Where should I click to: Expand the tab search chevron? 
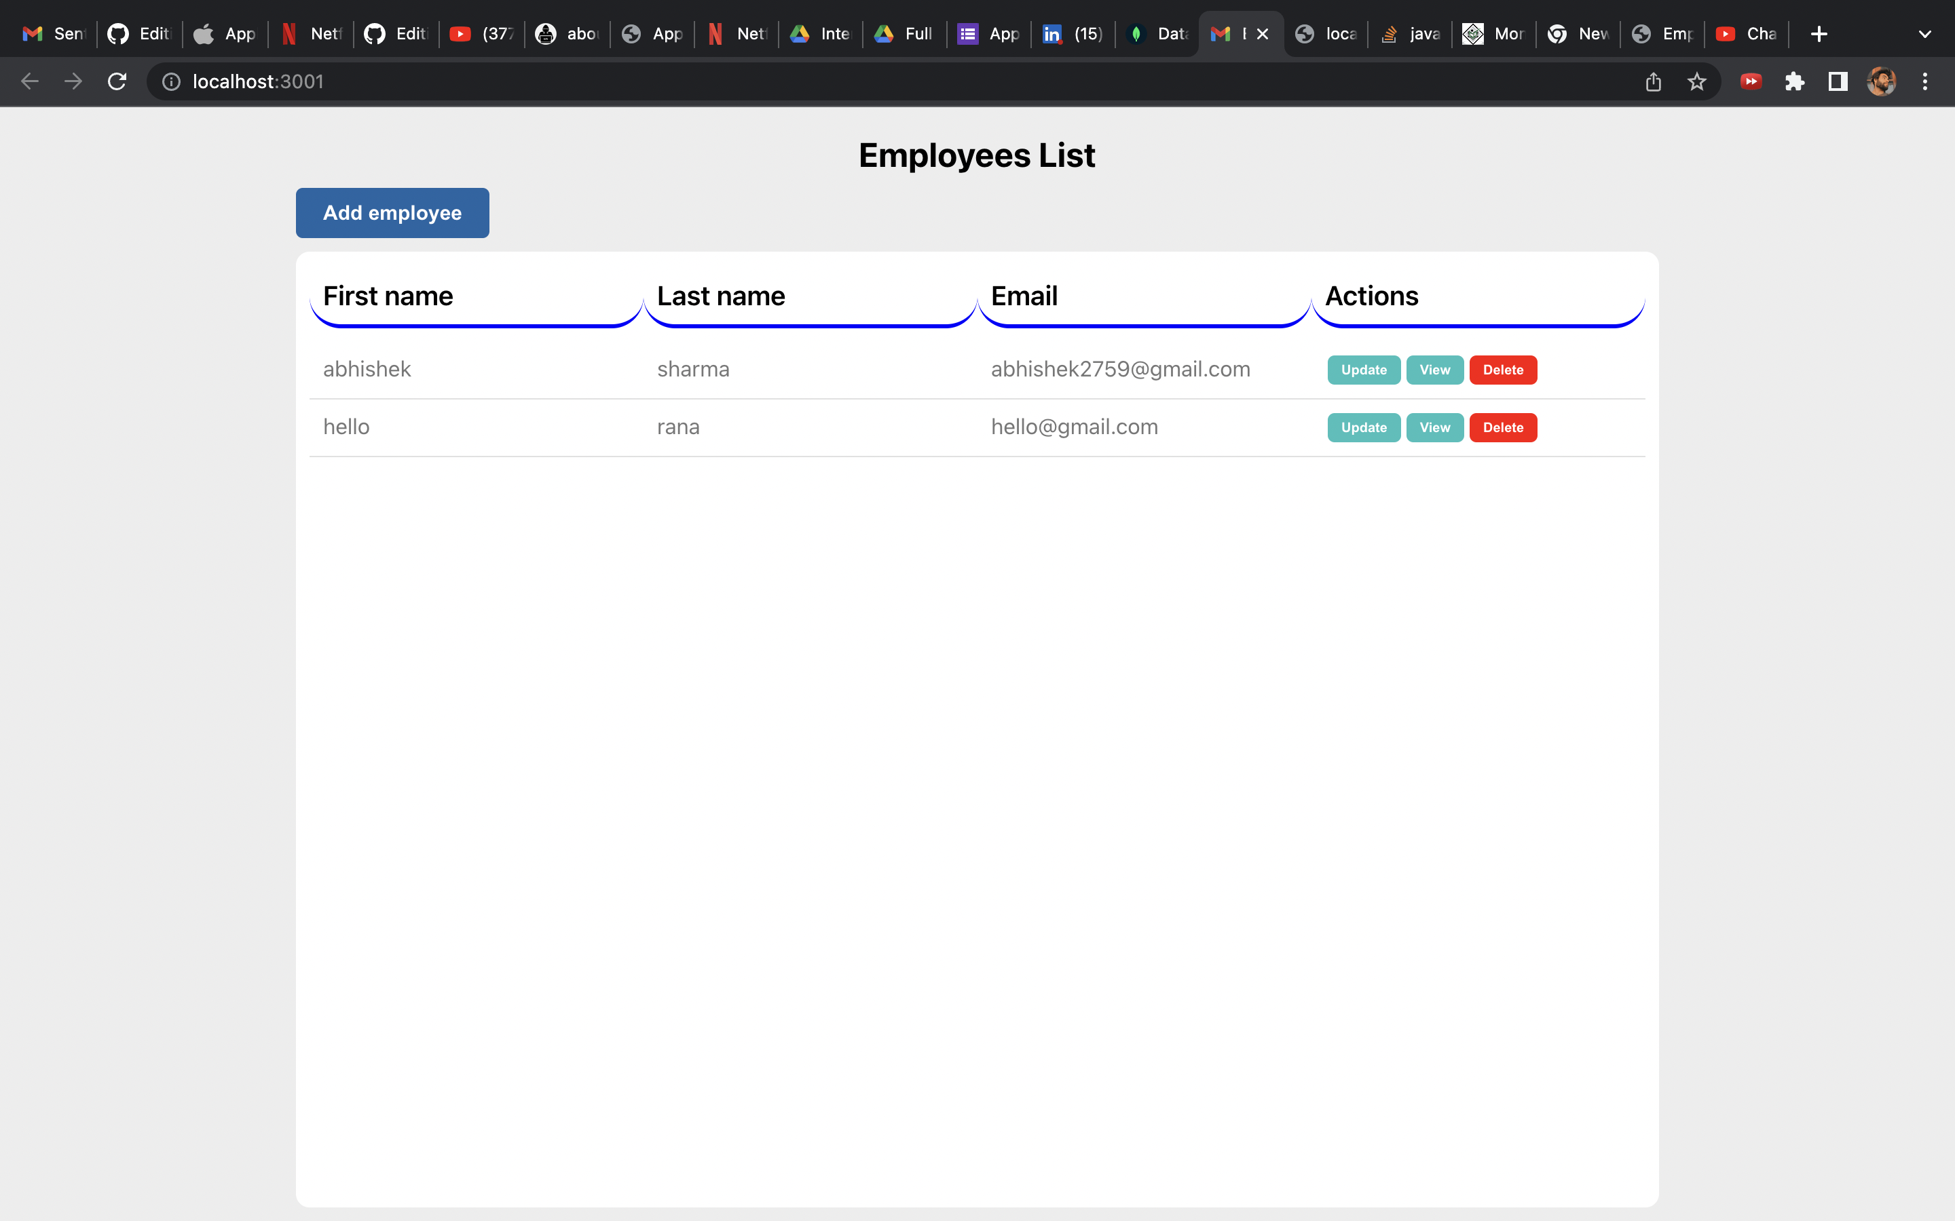click(x=1925, y=34)
